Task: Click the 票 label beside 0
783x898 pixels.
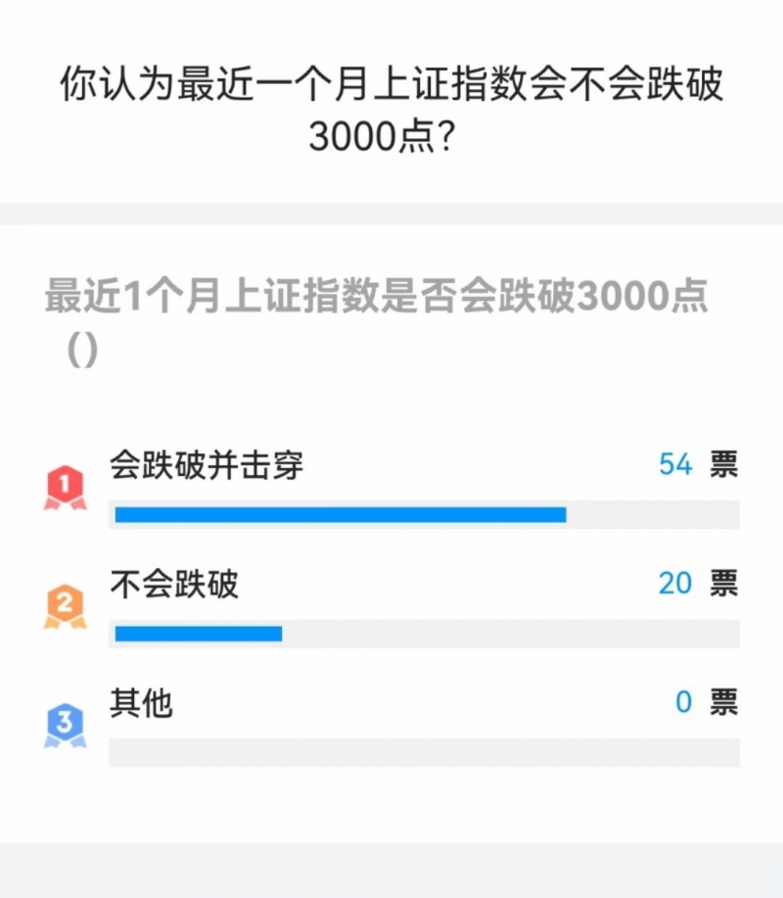Action: [x=724, y=703]
